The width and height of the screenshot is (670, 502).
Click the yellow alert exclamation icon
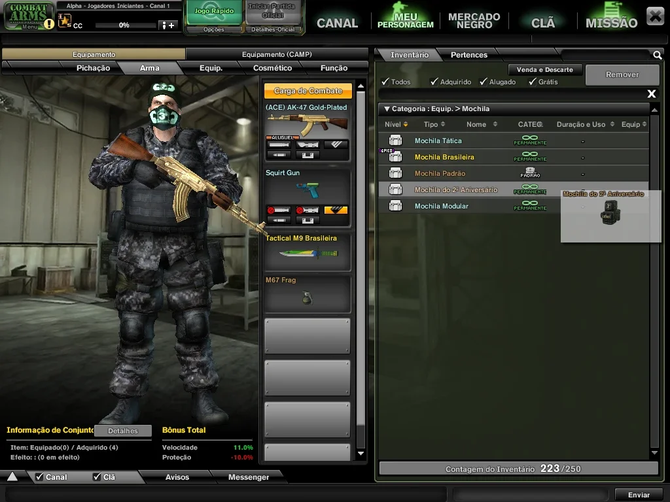[x=49, y=24]
